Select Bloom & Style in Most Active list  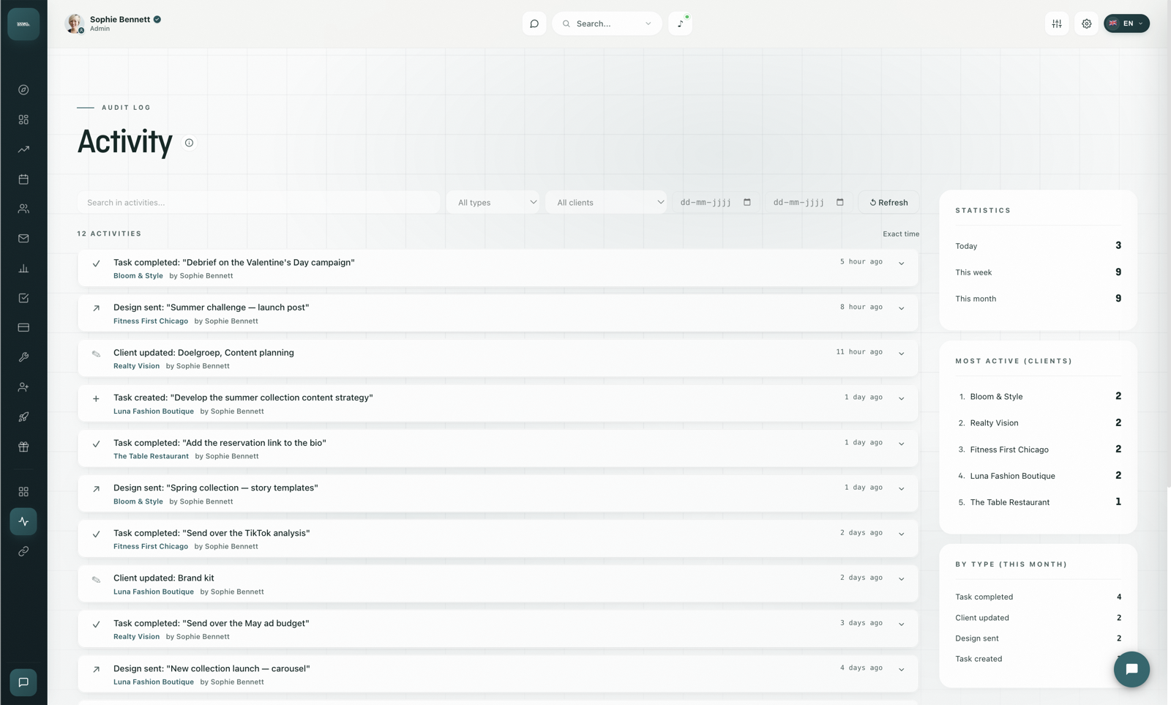pos(1038,396)
